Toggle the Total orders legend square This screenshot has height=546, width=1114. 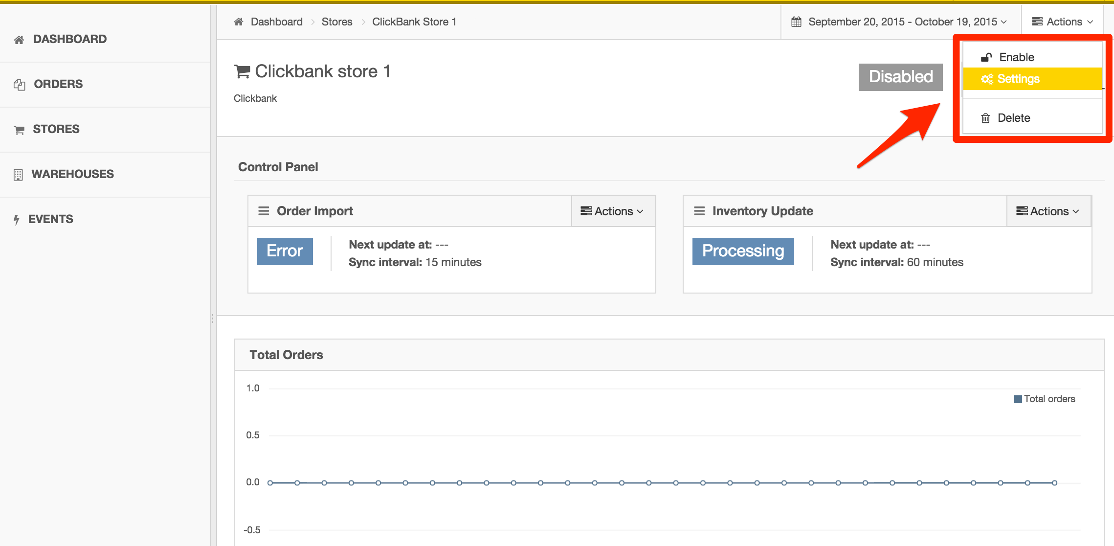point(1018,399)
